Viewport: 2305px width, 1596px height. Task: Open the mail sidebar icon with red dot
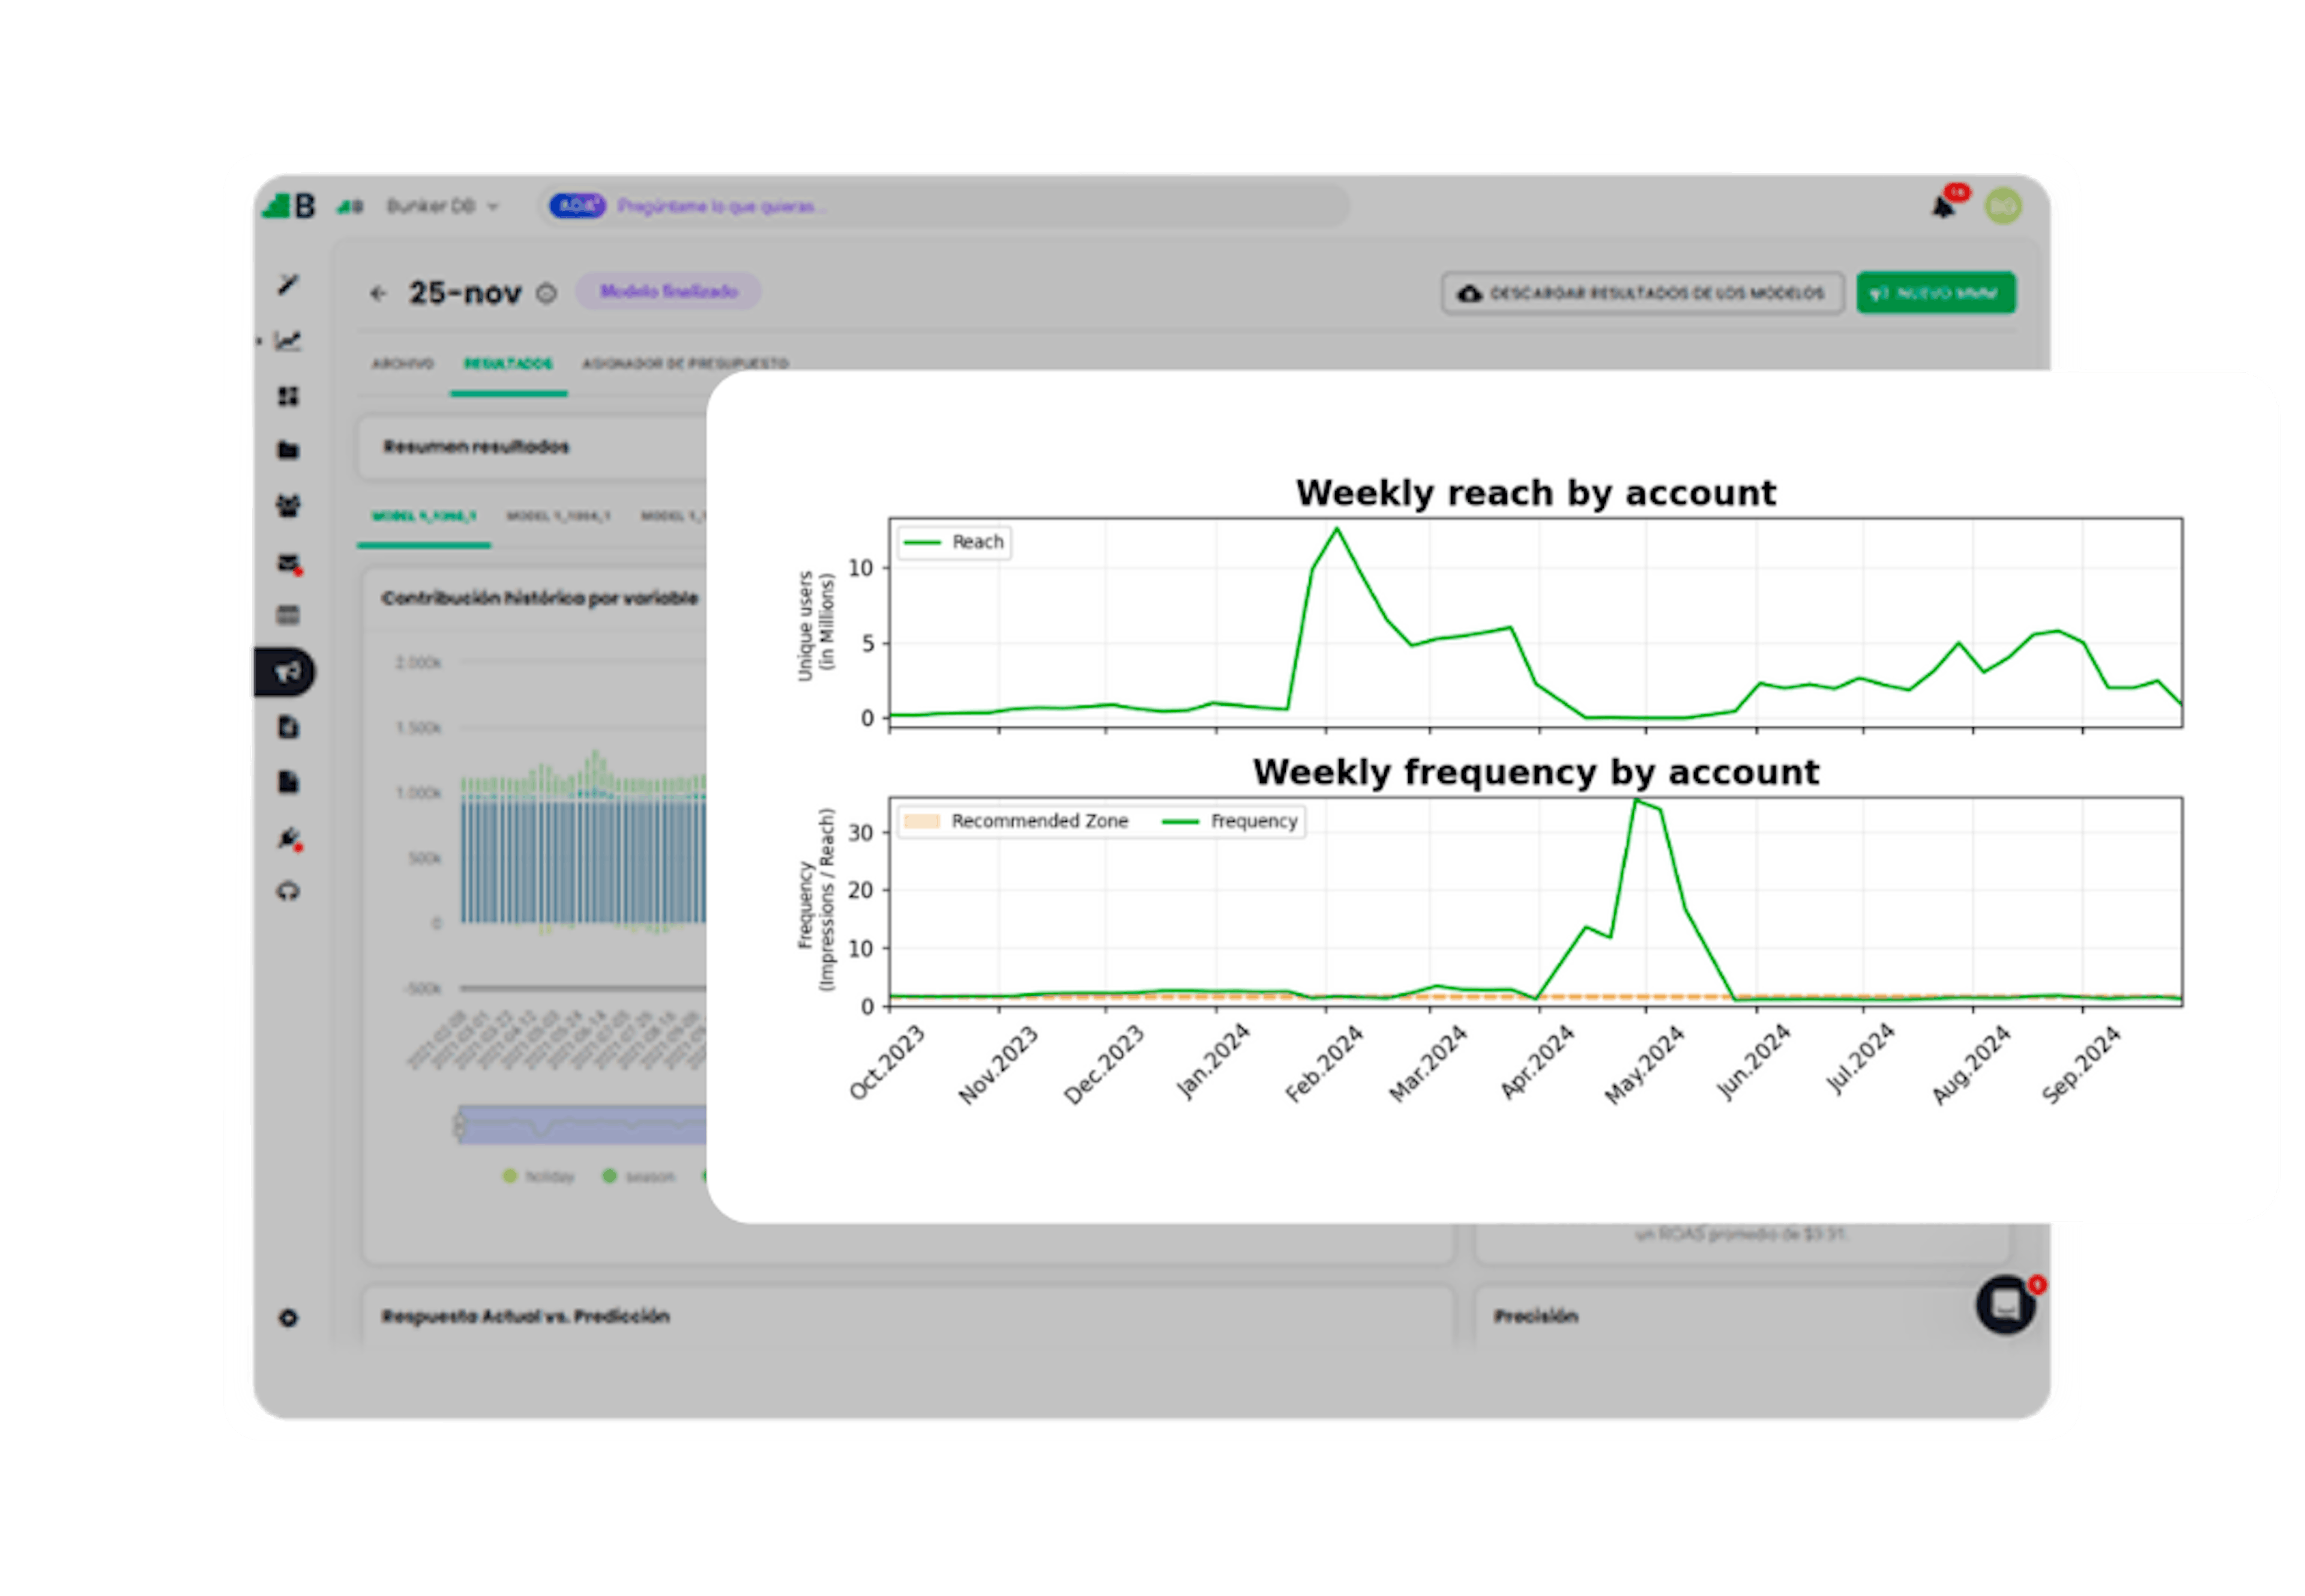point(289,564)
